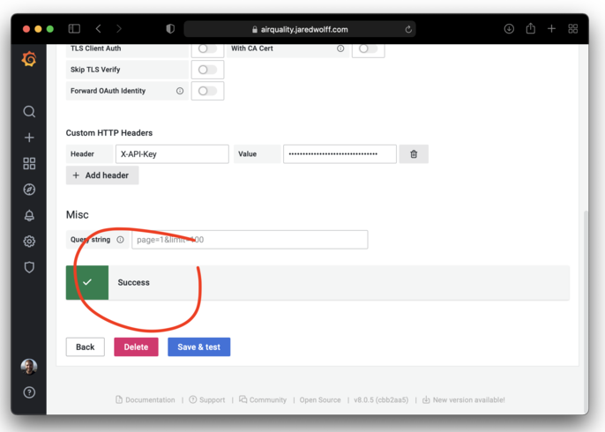
Task: Click the Query string input field
Action: (x=250, y=240)
